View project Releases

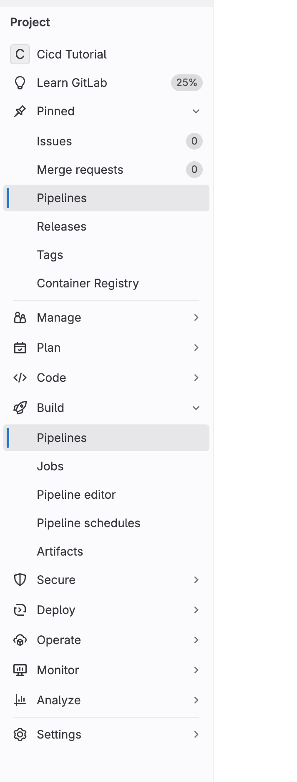tap(62, 226)
